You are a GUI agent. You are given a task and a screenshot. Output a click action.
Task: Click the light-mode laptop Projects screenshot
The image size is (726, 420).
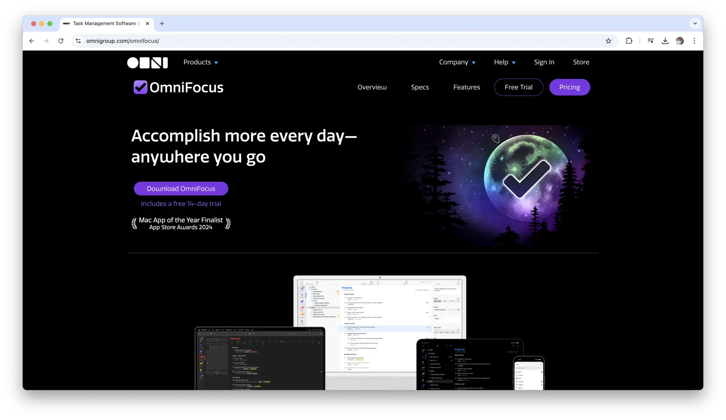[x=380, y=325]
